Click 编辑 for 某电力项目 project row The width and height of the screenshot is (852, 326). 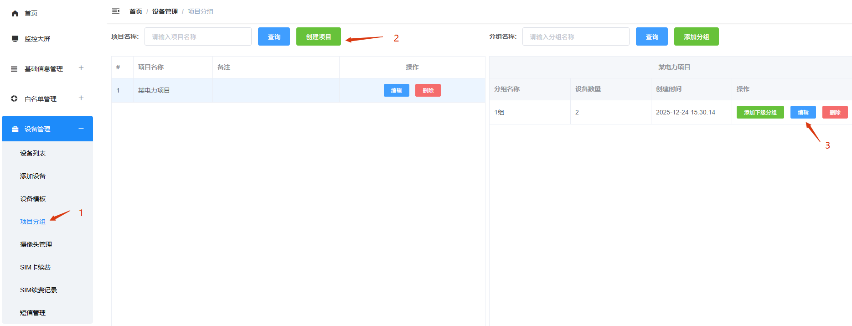click(x=397, y=90)
